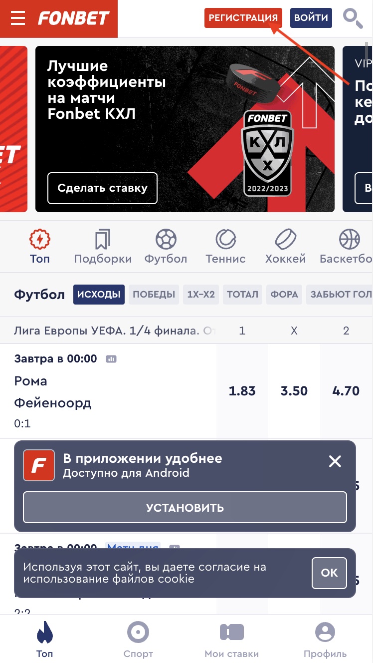Open the Подборки bookmark category

point(103,240)
